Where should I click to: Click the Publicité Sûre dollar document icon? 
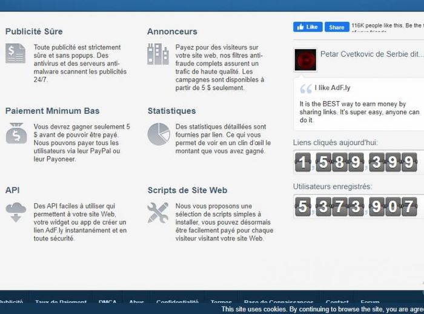(x=15, y=53)
